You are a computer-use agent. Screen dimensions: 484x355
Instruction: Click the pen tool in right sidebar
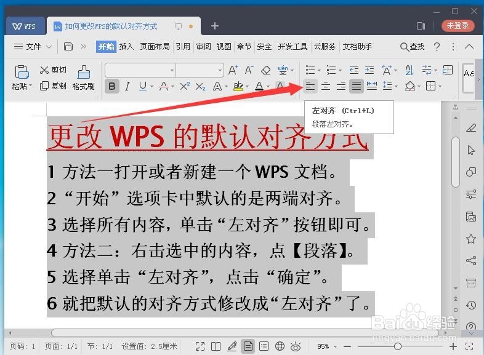(x=471, y=127)
